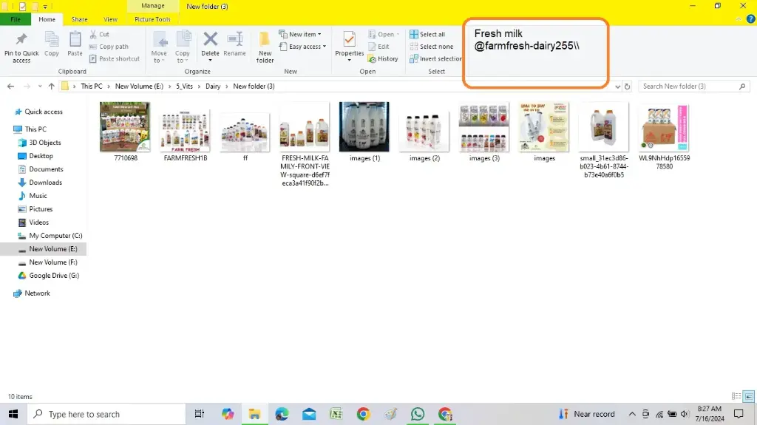Click '5_Vits' in the address path

[184, 86]
